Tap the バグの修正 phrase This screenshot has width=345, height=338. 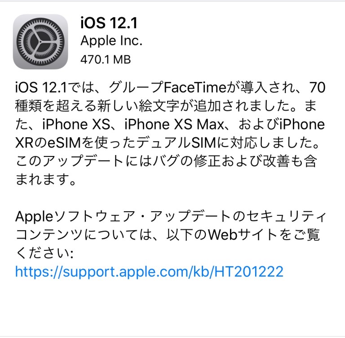click(x=186, y=161)
